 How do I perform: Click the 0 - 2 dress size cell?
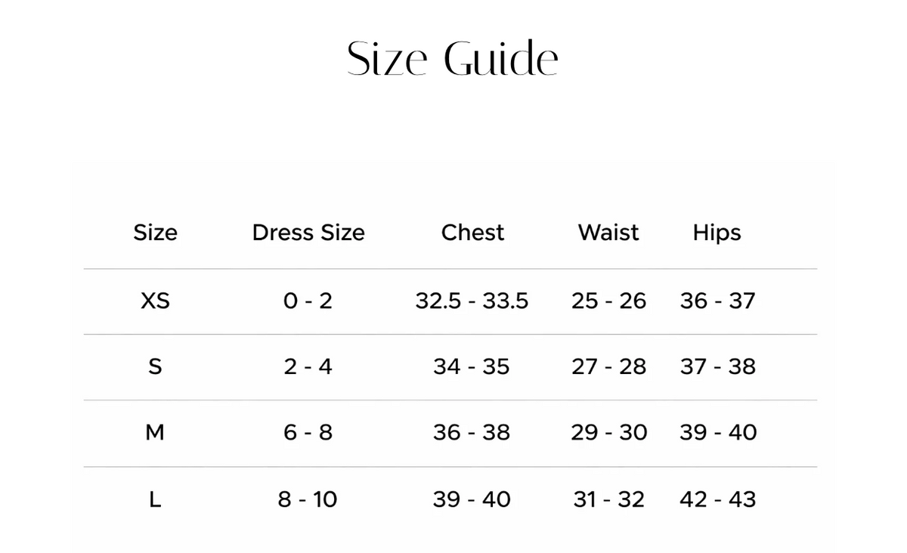point(308,301)
